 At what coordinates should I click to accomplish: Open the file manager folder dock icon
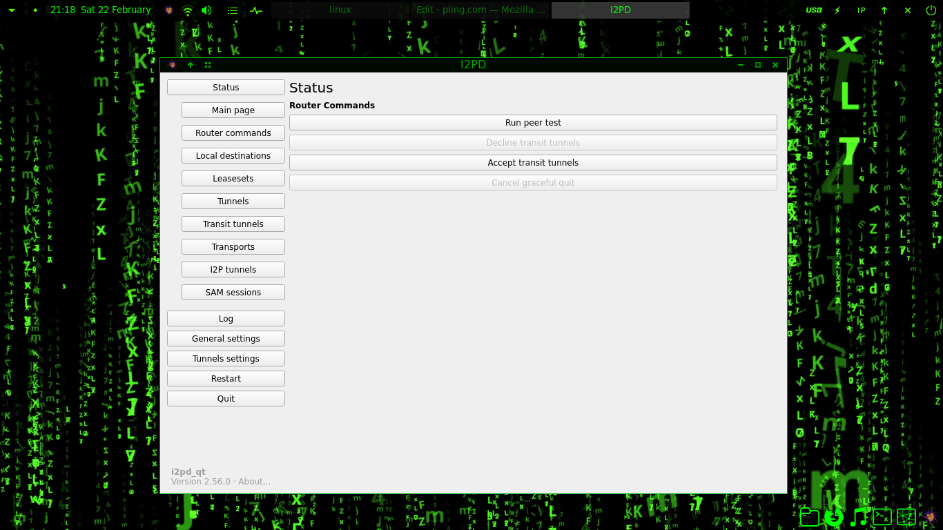(x=810, y=517)
